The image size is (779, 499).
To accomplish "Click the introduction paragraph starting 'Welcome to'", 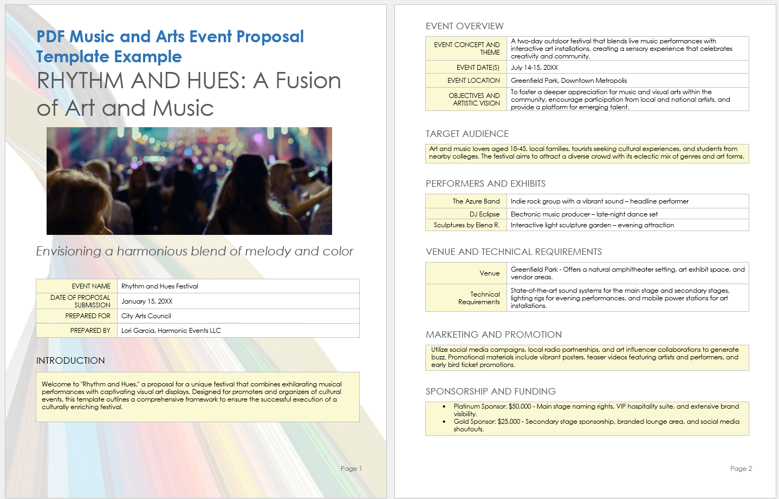I will [192, 396].
